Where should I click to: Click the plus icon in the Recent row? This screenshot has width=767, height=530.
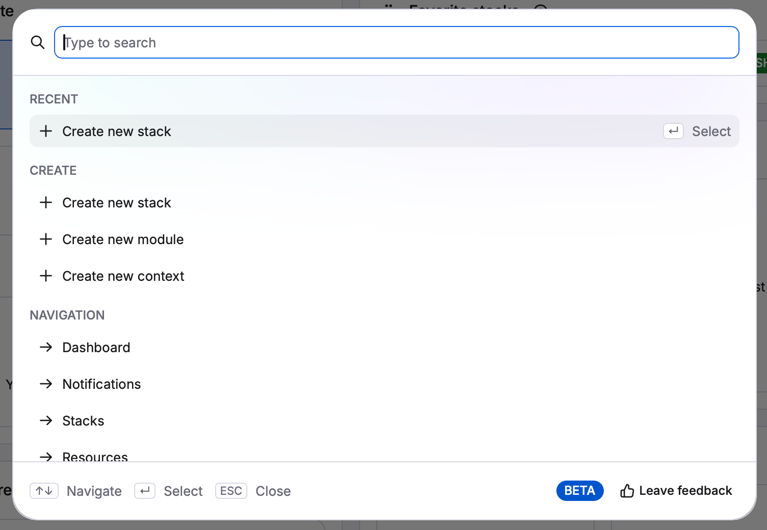(x=46, y=131)
